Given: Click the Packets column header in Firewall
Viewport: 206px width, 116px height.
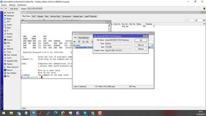Looking at the screenshot, I should pyautogui.click(x=150, y=24).
